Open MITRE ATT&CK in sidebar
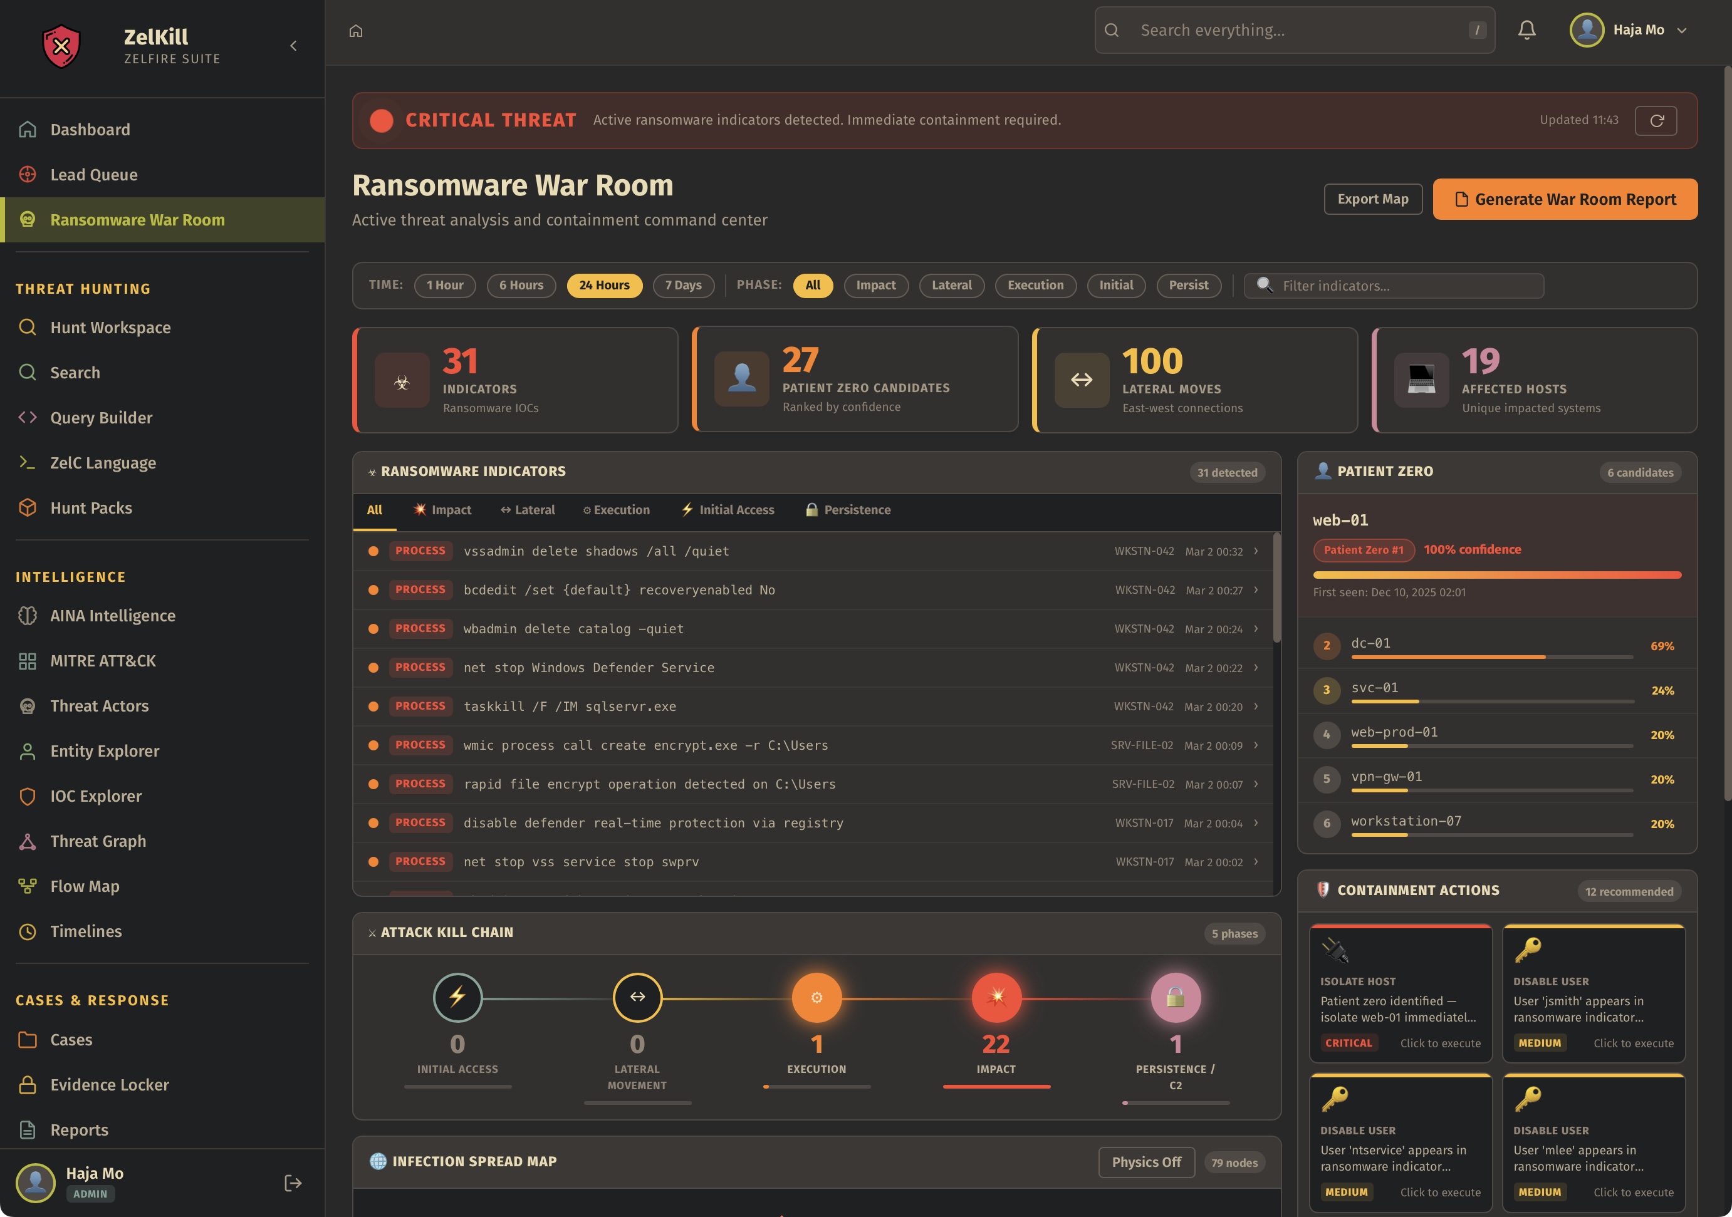The height and width of the screenshot is (1217, 1732). (103, 661)
